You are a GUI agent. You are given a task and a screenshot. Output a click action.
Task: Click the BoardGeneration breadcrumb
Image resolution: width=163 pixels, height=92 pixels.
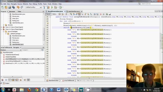53,80
